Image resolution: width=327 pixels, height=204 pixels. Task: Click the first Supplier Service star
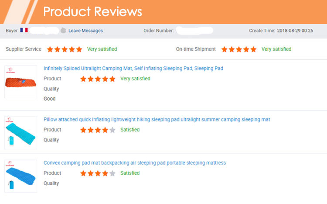[50, 49]
